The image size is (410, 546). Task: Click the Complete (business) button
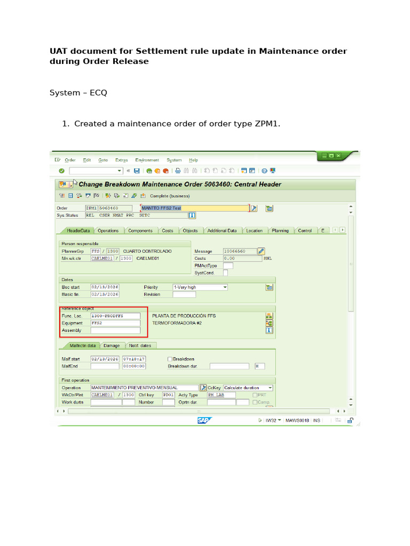coord(170,196)
